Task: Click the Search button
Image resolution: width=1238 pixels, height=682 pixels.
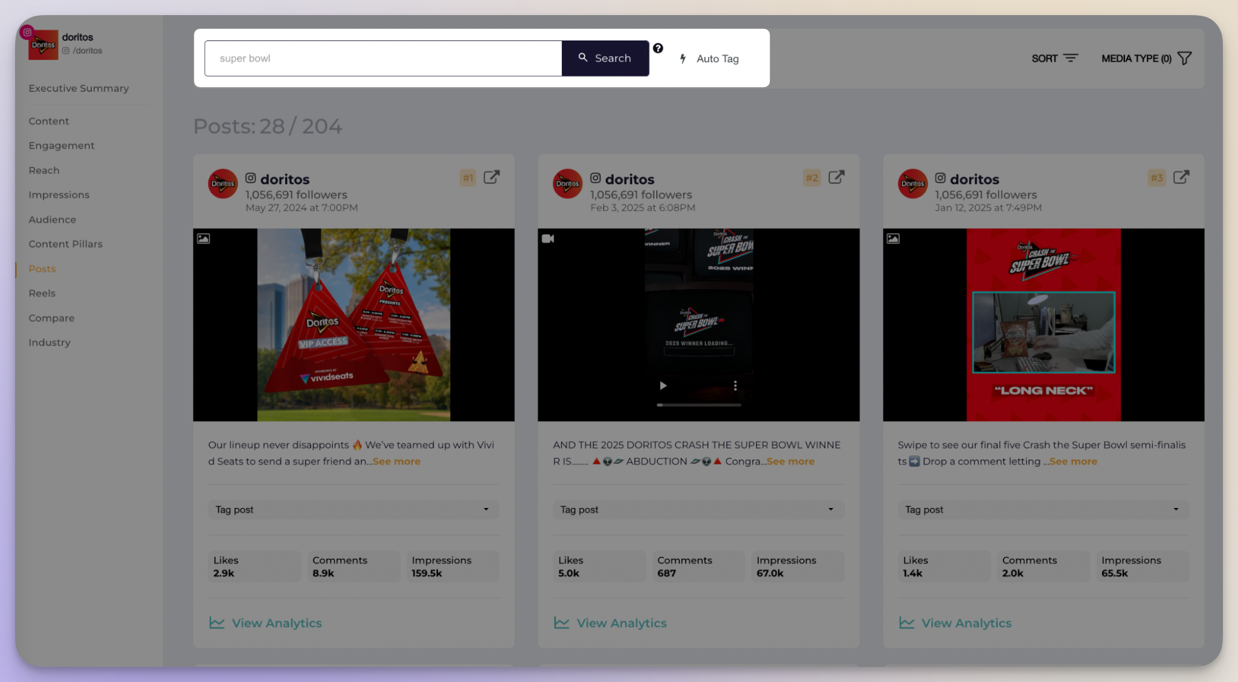Action: point(605,59)
